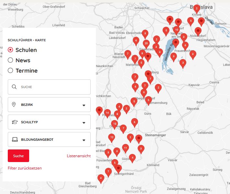The image size is (230, 194).
Task: Open the map marker labeled 13
Action: click(114, 124)
